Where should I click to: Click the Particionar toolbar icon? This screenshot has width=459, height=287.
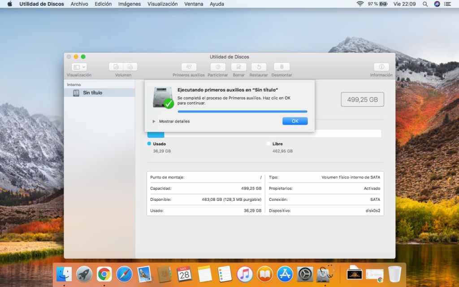click(x=218, y=67)
